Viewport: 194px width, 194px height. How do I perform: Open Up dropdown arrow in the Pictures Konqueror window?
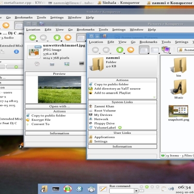click(x=62, y=41)
